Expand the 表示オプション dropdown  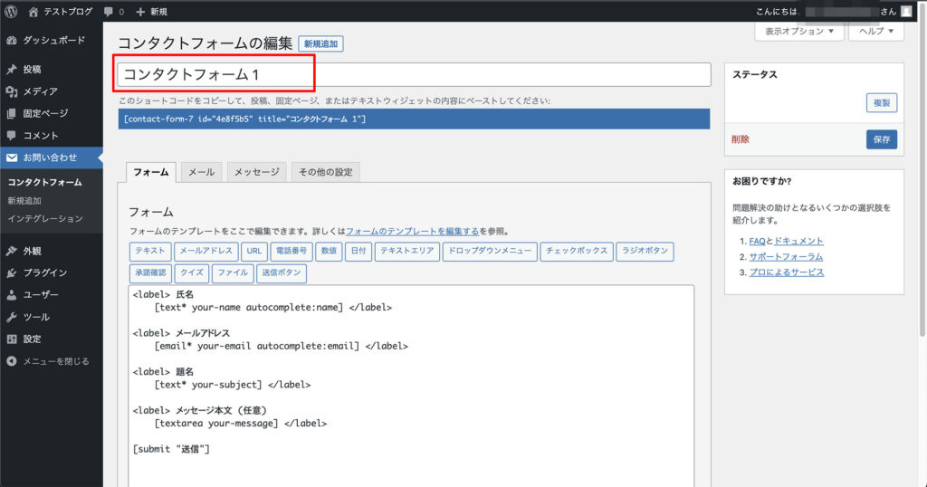click(799, 32)
